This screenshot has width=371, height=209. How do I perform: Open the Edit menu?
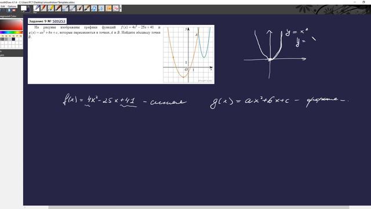pos(3,6)
